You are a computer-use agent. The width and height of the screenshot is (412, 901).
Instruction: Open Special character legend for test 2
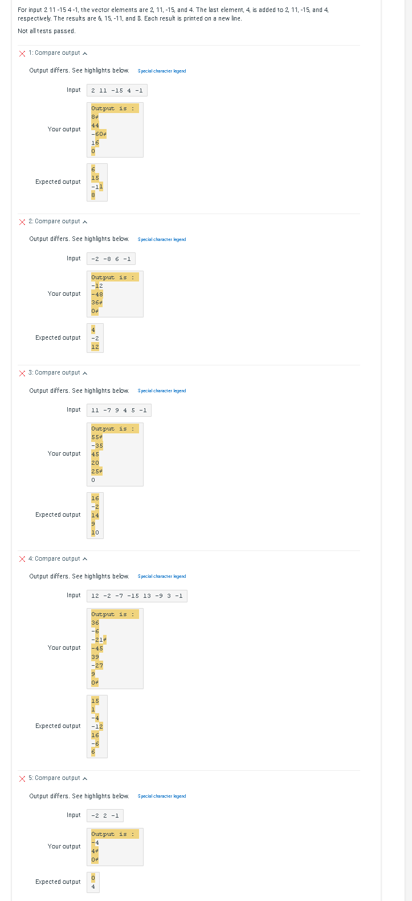pyautogui.click(x=161, y=239)
